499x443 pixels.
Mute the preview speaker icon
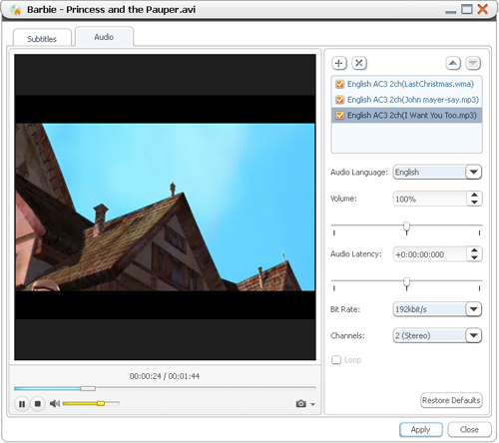pos(55,404)
